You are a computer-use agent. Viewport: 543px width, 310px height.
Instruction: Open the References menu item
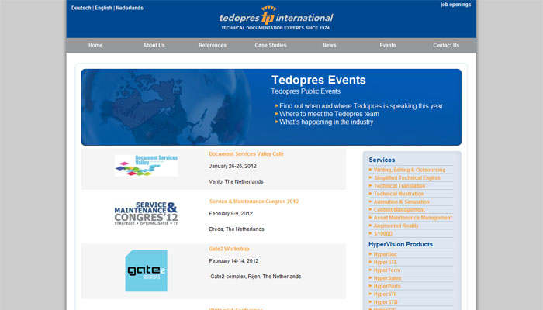coord(213,45)
